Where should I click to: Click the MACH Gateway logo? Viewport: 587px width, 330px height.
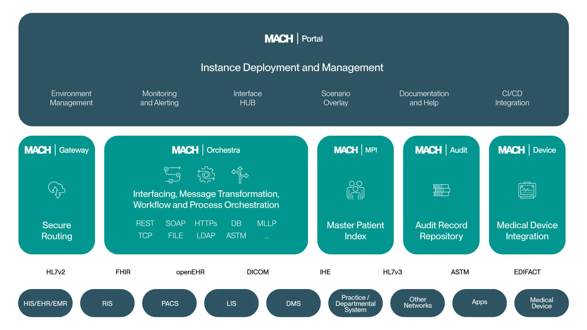tap(57, 150)
